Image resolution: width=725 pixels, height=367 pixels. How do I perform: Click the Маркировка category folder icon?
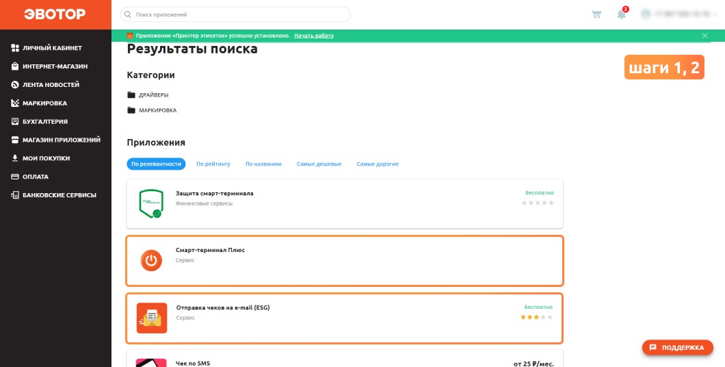pyautogui.click(x=131, y=110)
